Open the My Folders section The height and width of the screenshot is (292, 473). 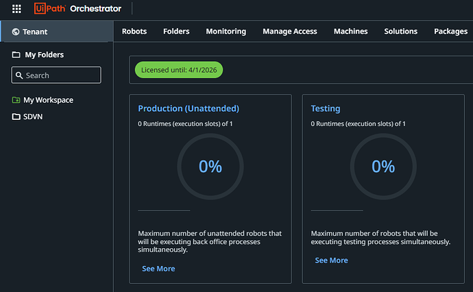point(44,55)
